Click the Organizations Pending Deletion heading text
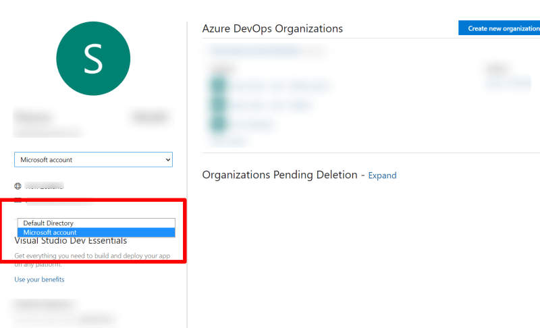 [x=279, y=175]
